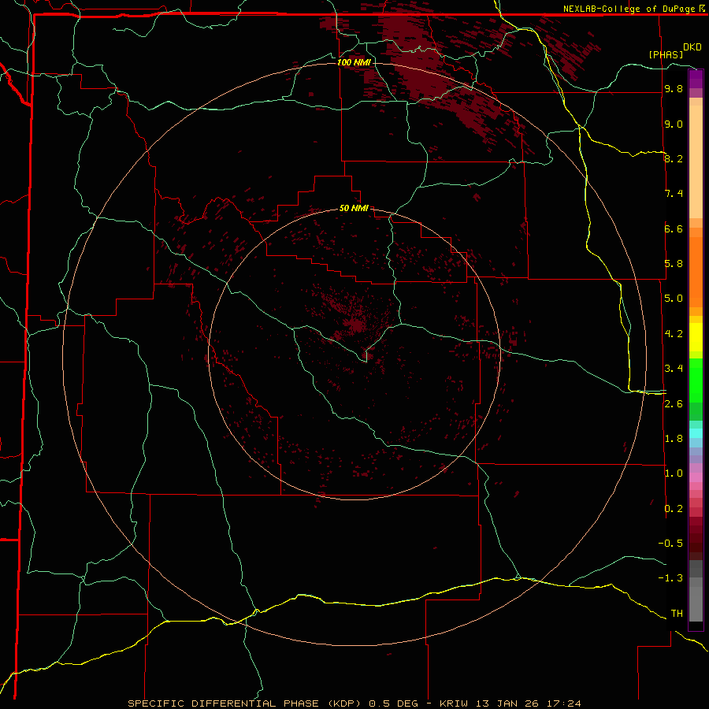Click the 9.8 color scale value
709x709 pixels.
point(674,88)
